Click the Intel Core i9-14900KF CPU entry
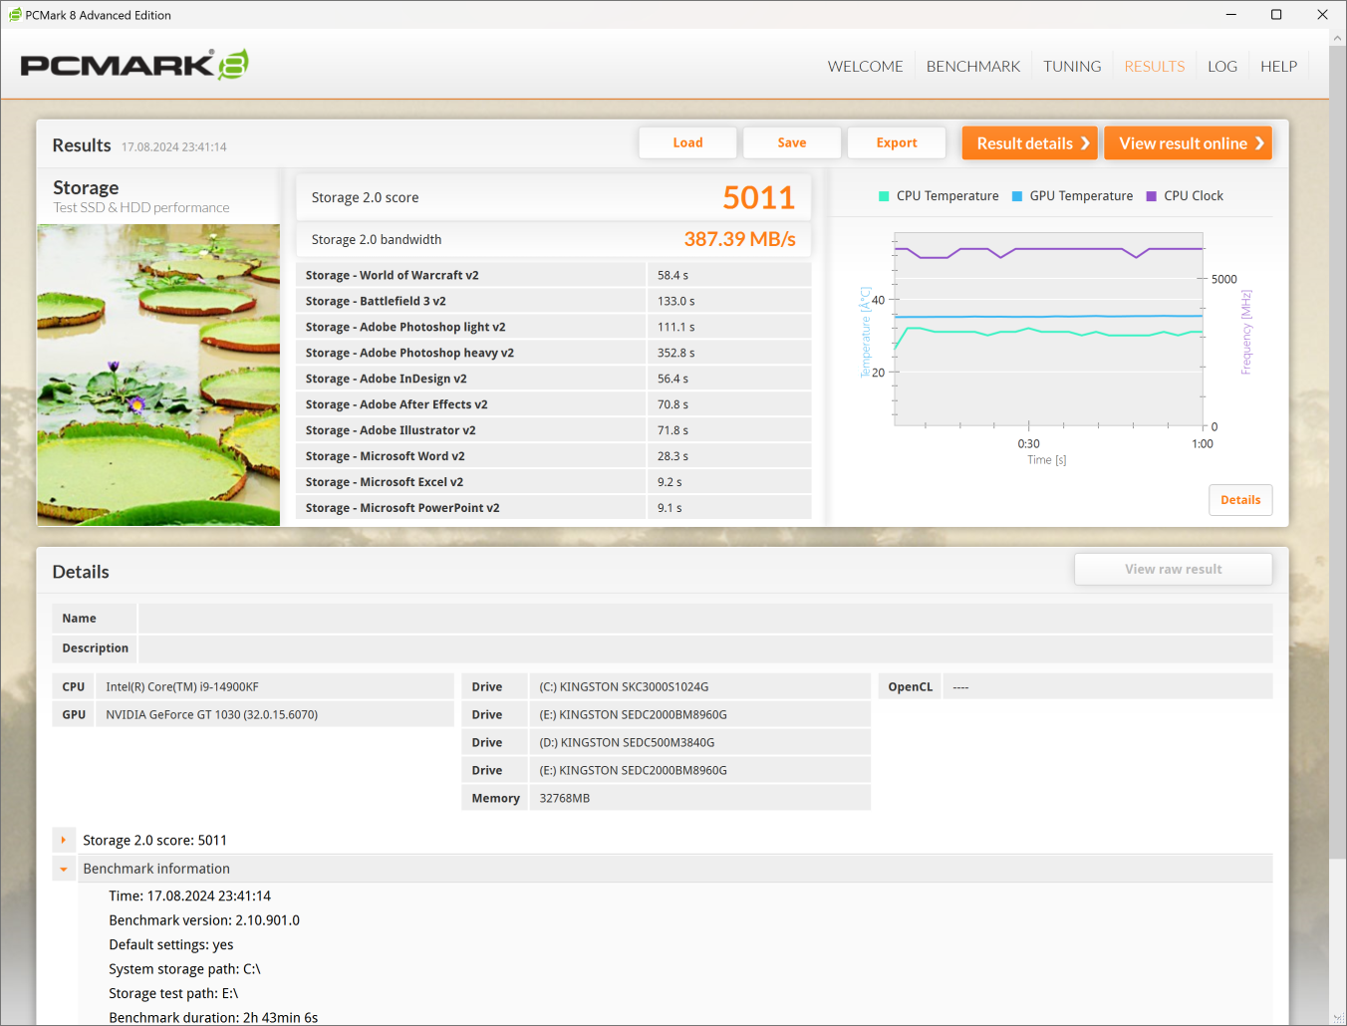The height and width of the screenshot is (1026, 1347). (x=275, y=687)
